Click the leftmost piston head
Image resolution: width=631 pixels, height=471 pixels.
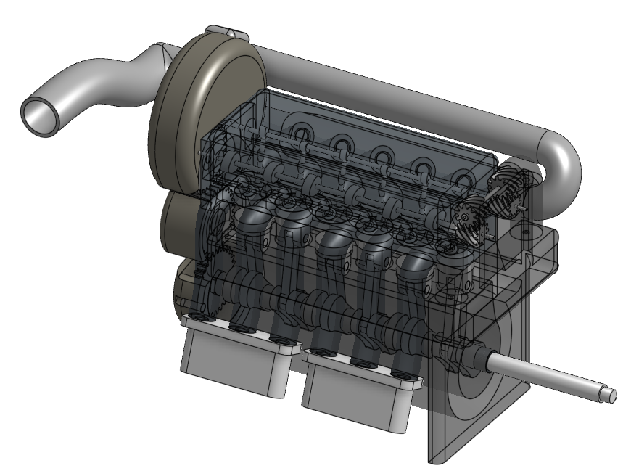[x=252, y=216]
